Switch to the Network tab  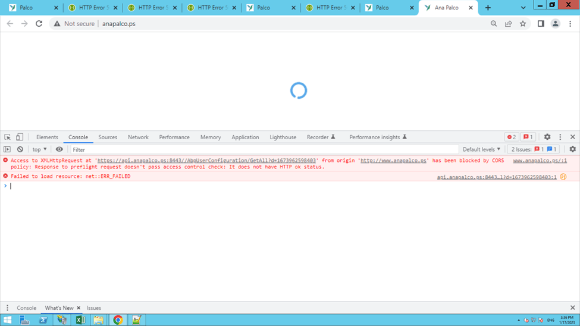click(138, 137)
